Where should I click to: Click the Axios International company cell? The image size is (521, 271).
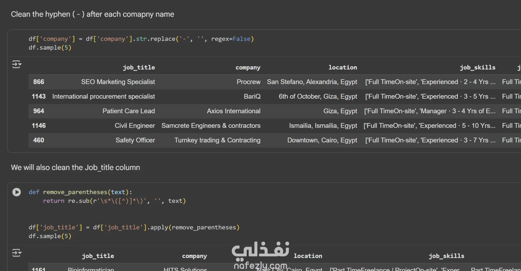[x=233, y=111]
